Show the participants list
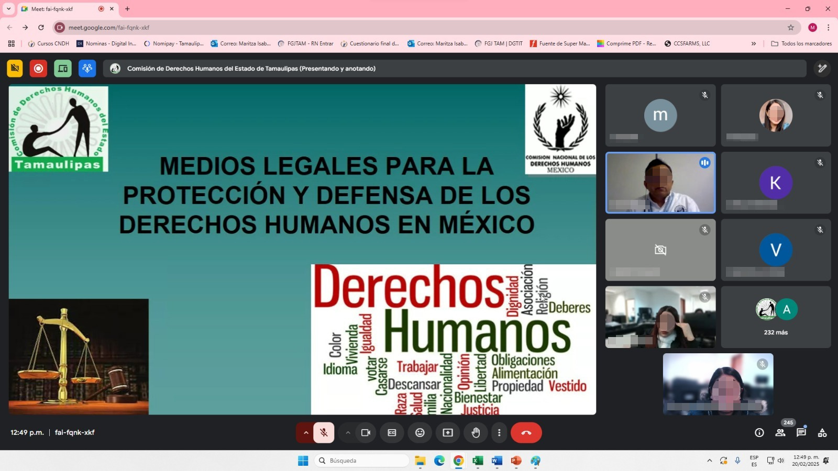This screenshot has width=838, height=471. pyautogui.click(x=780, y=433)
